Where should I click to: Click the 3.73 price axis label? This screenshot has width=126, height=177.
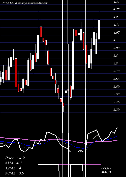point(117,71)
